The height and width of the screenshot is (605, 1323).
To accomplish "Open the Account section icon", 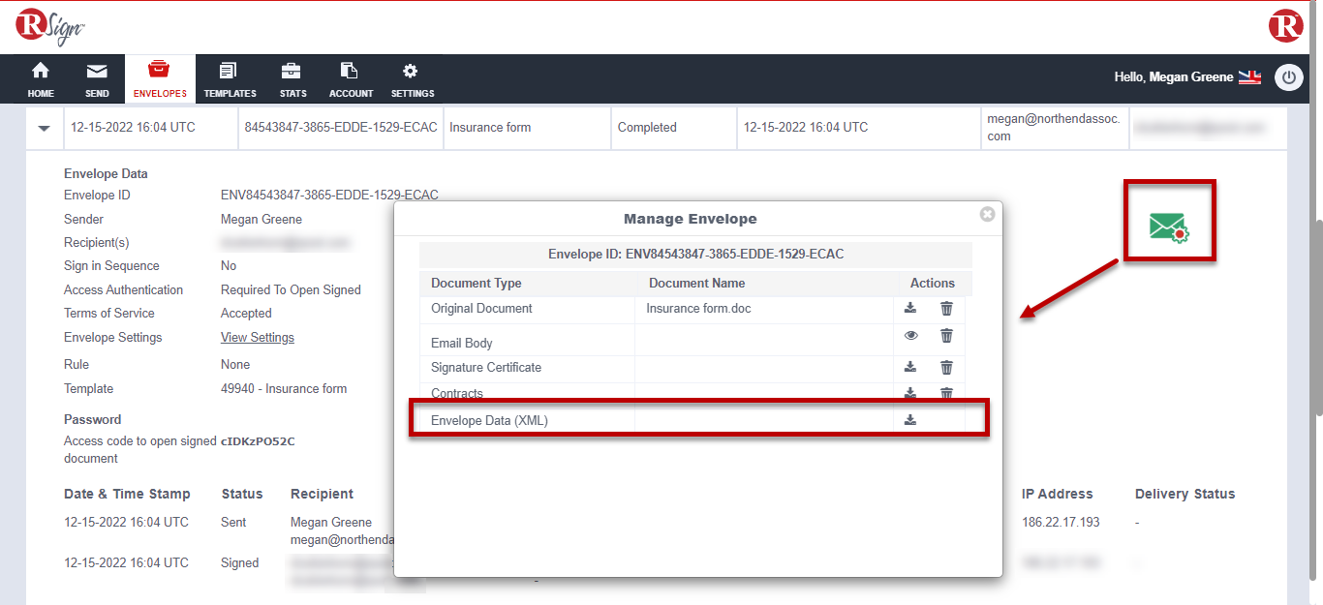I will 350,78.
